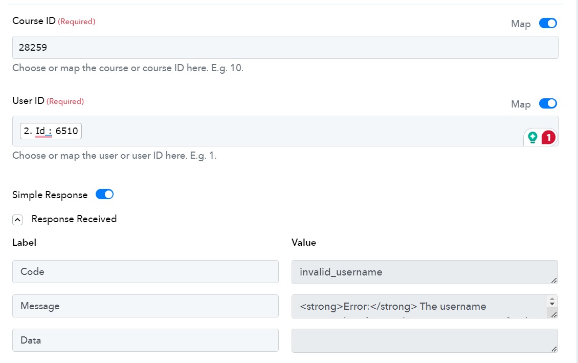Collapse the Response Received section
The image size is (578, 363).
pyautogui.click(x=17, y=220)
